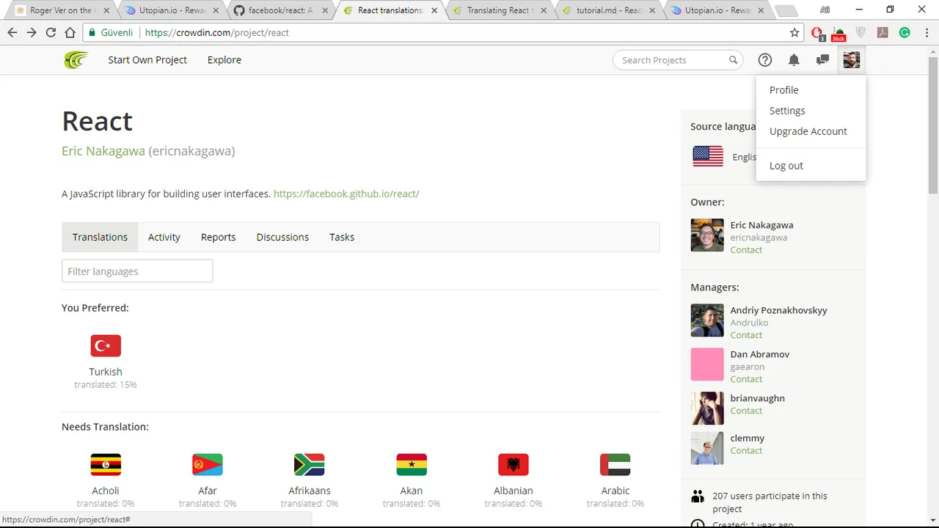Click the browser home icon

70,32
